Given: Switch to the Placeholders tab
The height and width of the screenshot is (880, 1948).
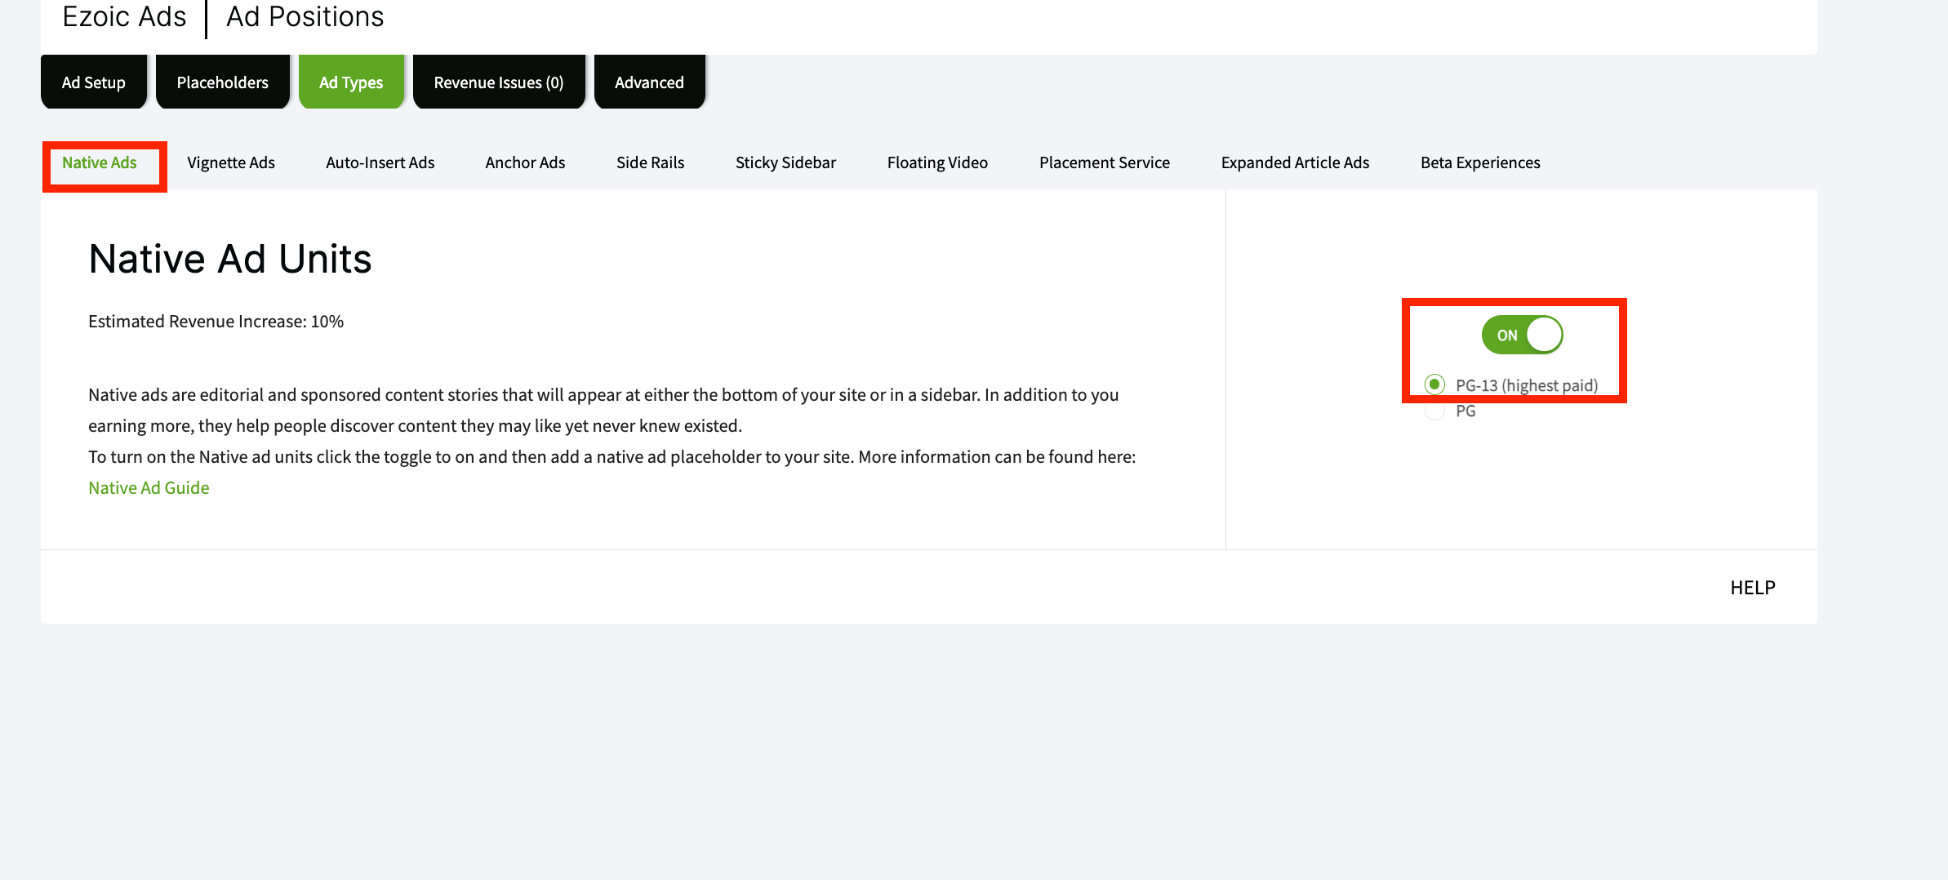Looking at the screenshot, I should point(223,82).
